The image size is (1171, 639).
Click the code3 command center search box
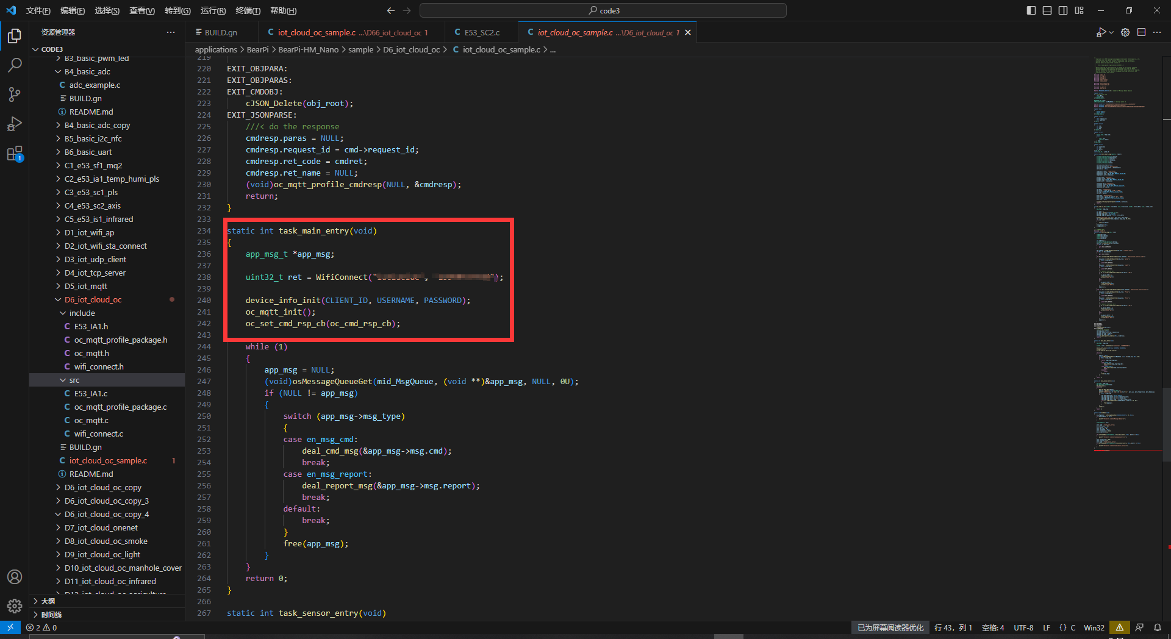(603, 10)
